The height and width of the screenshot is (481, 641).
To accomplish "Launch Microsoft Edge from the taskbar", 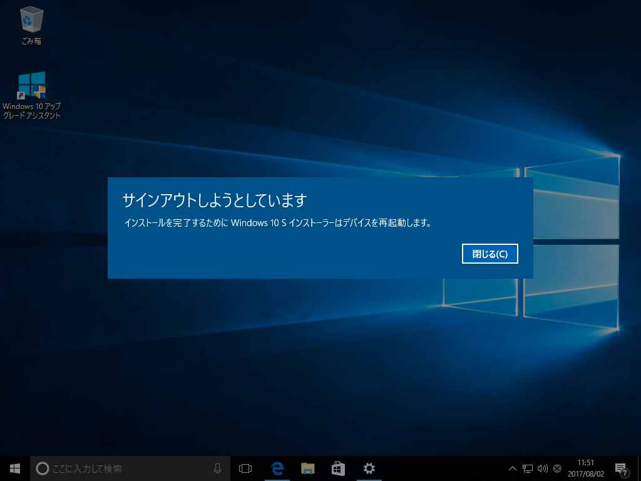I will [277, 468].
